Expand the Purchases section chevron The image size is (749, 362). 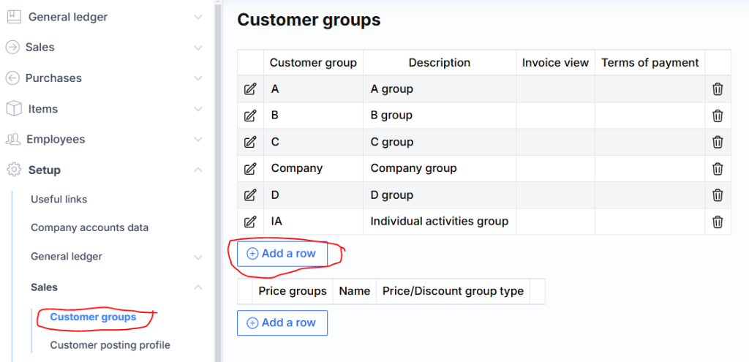(198, 78)
